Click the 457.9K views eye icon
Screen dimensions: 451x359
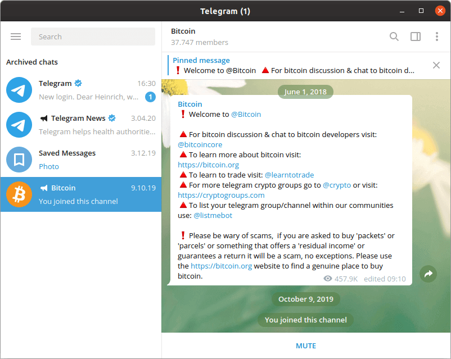(x=328, y=279)
